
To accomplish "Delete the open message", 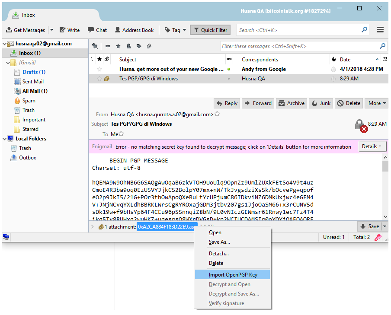I will coord(349,103).
